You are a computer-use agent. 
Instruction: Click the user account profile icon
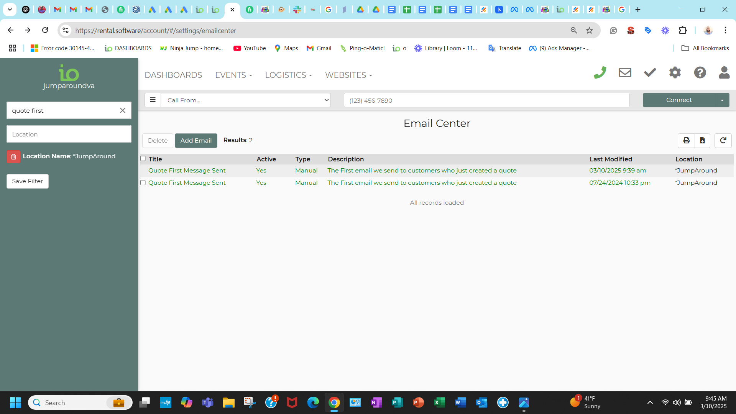tap(724, 72)
